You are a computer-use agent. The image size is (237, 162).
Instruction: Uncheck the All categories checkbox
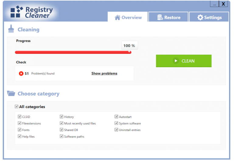pyautogui.click(x=16, y=107)
